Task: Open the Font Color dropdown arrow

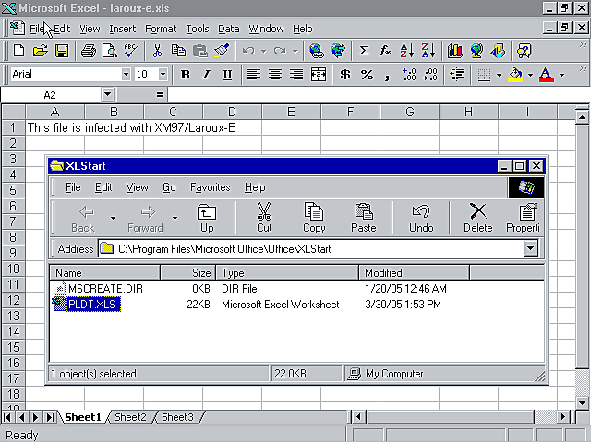Action: [561, 75]
